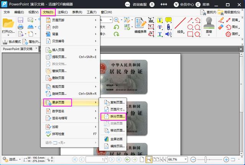245x165 pixels.
Task: Click the Stamp (图章) tool icon
Action: click(x=208, y=25)
